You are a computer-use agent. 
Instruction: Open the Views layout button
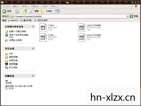coord(57,11)
